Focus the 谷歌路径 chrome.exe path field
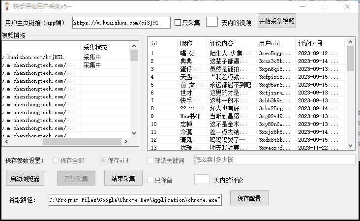Screen dimensions: 360x221 pos(135,200)
